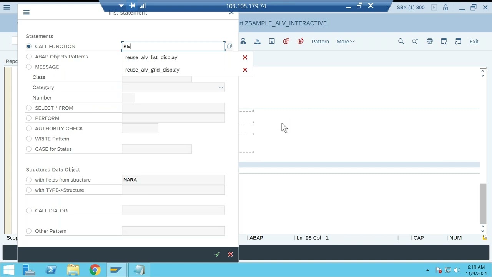This screenshot has width=492, height=277.
Task: Open value help beside the CALL FUNCTION field
Action: pyautogui.click(x=229, y=47)
